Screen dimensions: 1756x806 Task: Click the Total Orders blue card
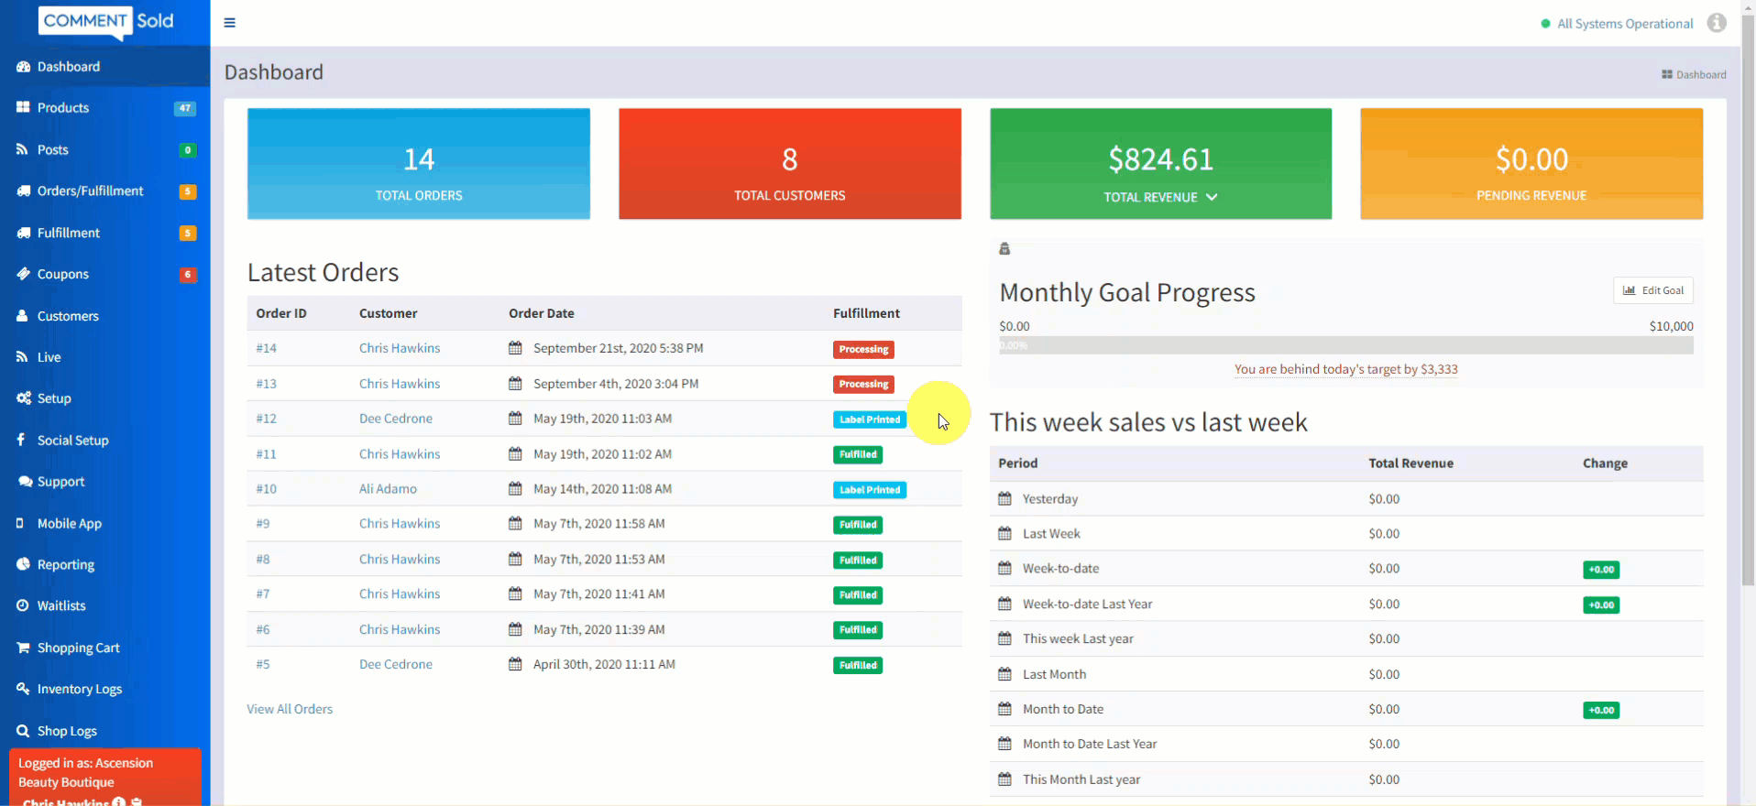419,164
